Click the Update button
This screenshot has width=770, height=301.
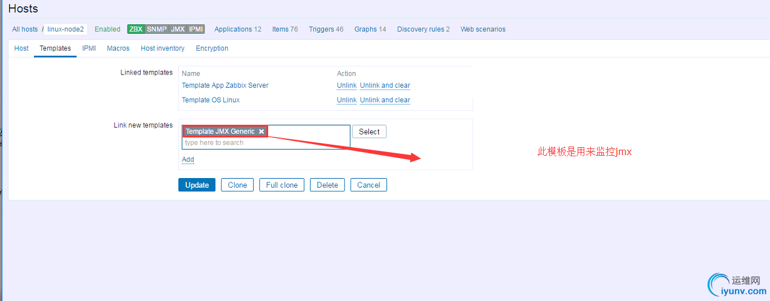pyautogui.click(x=197, y=185)
